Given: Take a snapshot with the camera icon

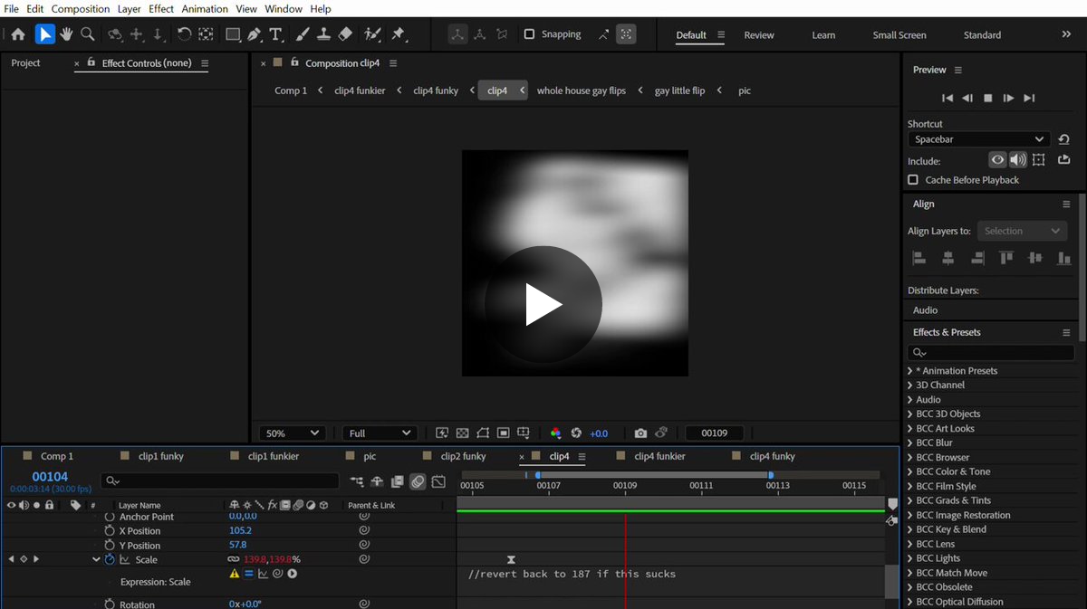Looking at the screenshot, I should tap(640, 433).
